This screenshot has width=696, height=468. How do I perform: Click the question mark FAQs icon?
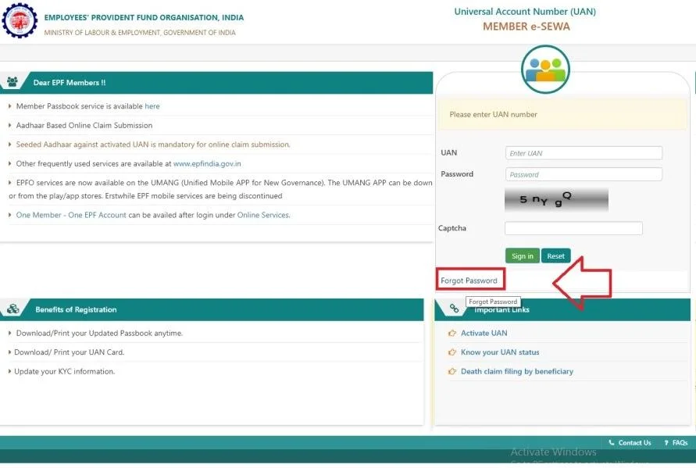666,443
